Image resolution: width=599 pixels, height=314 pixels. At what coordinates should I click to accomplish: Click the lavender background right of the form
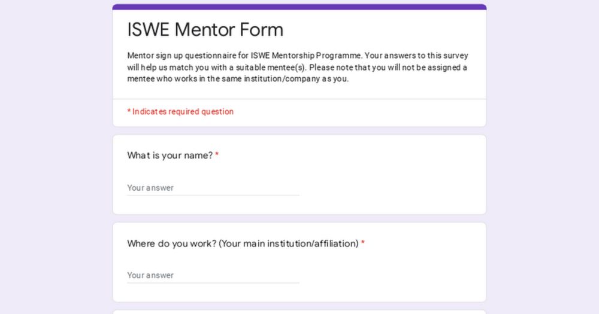(x=543, y=157)
